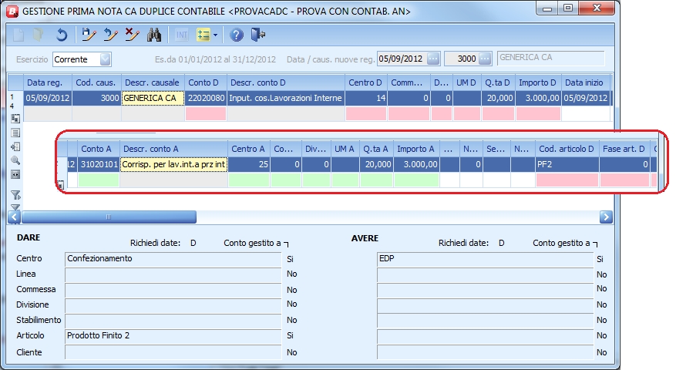Click the Q.ta D column header
This screenshot has width=676, height=370.
point(498,82)
